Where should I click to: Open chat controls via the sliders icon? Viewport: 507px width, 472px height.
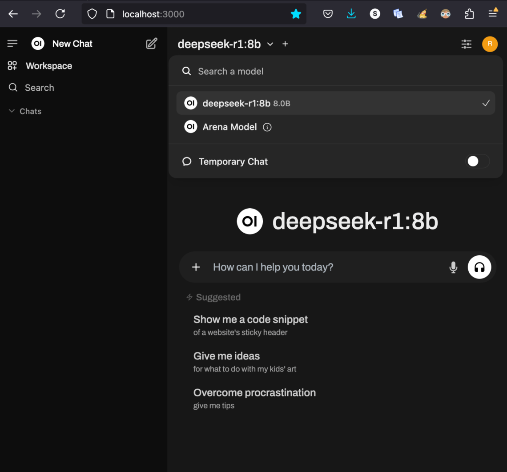coord(466,44)
